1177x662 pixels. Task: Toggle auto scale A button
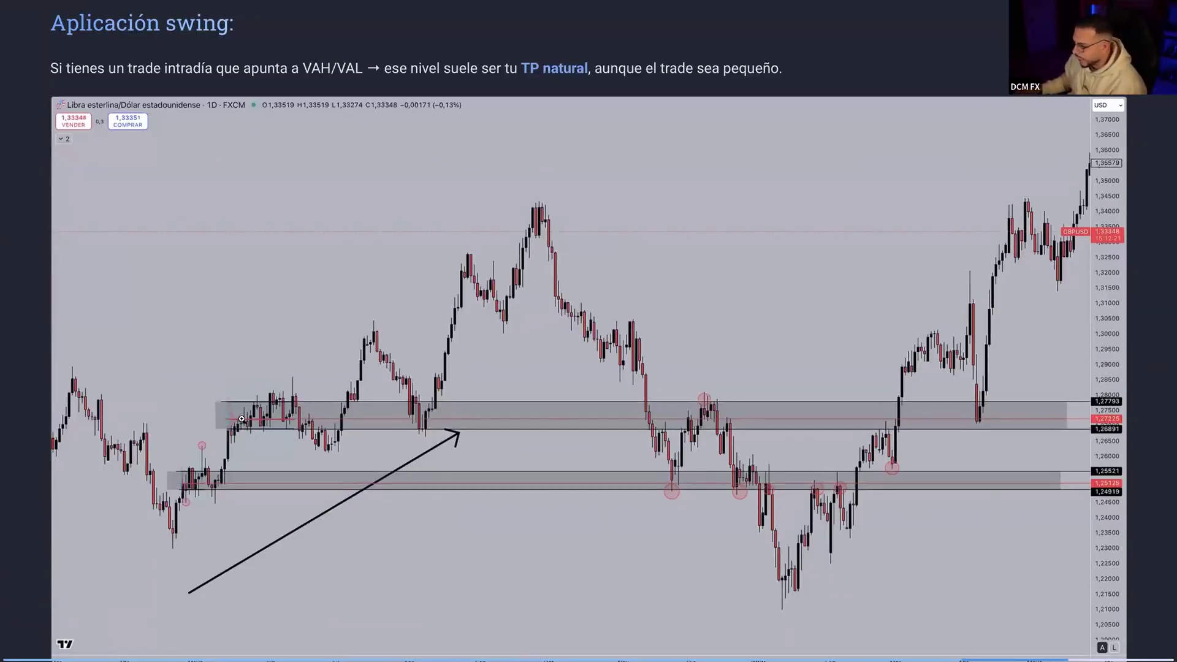click(1102, 648)
